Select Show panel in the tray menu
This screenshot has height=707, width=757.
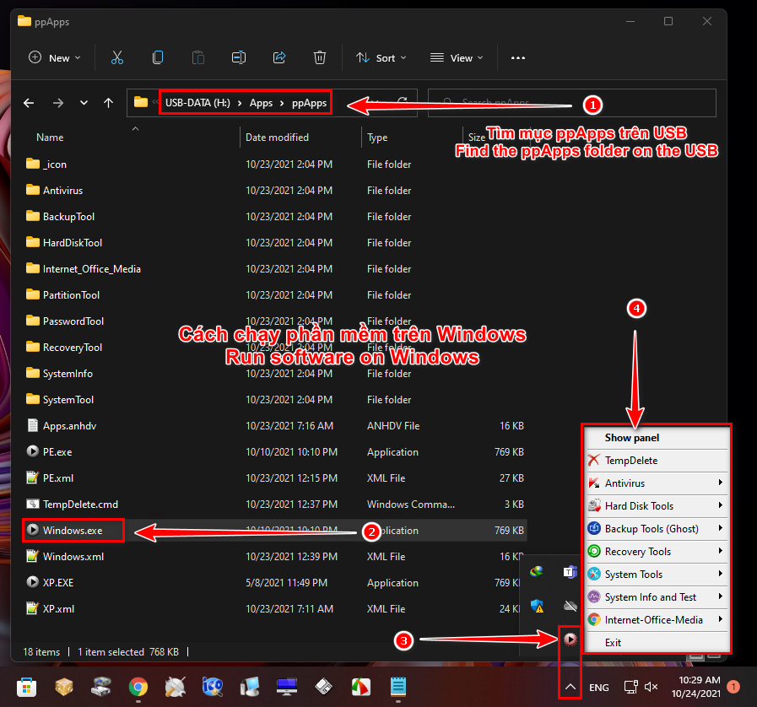point(631,438)
